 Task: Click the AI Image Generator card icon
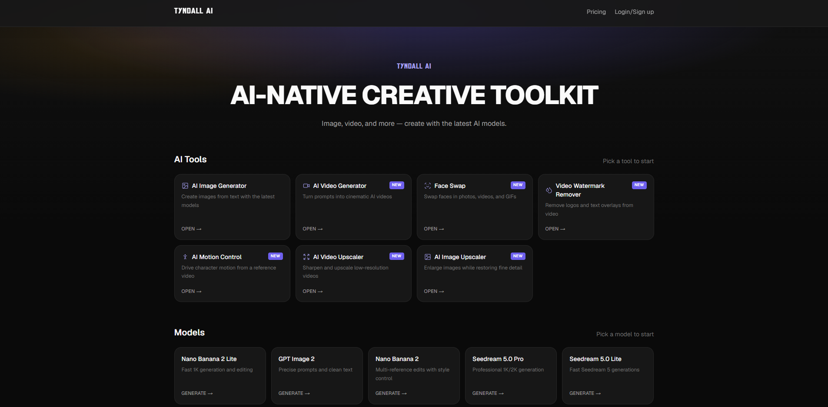pos(185,186)
